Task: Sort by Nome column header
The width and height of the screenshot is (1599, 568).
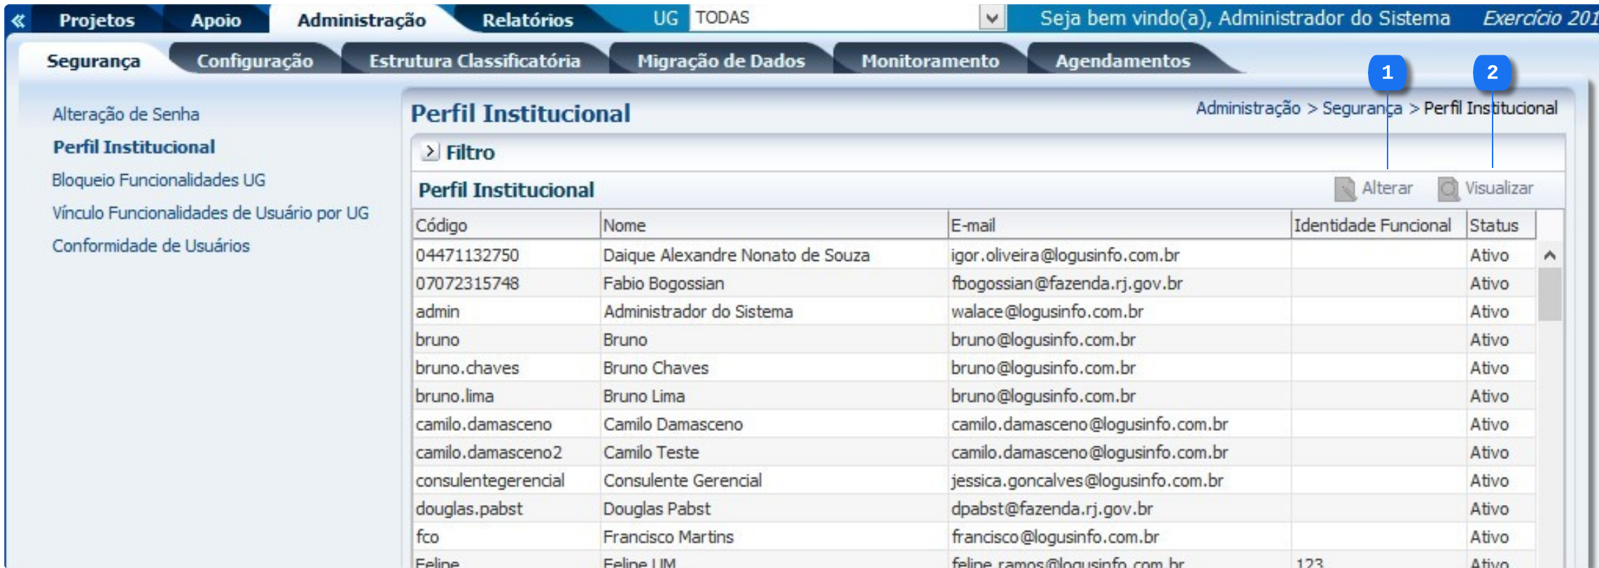Action: click(774, 225)
